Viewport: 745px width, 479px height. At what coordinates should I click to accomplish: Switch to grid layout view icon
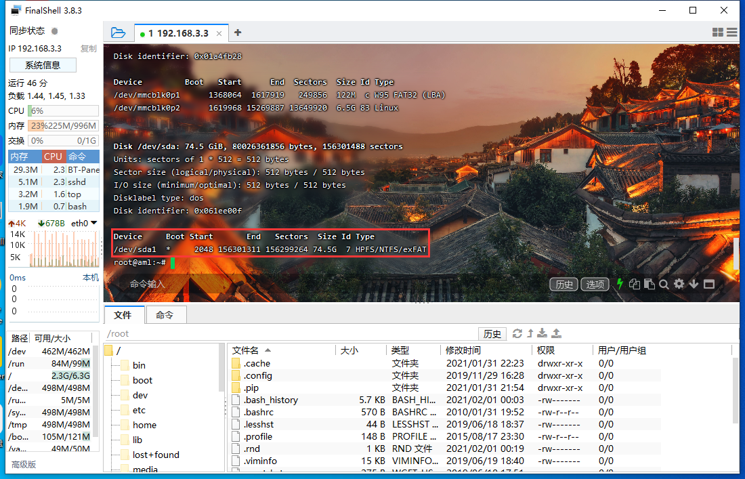pos(718,33)
